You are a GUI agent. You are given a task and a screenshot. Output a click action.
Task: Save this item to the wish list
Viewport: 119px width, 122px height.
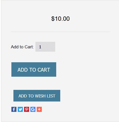[37, 96]
